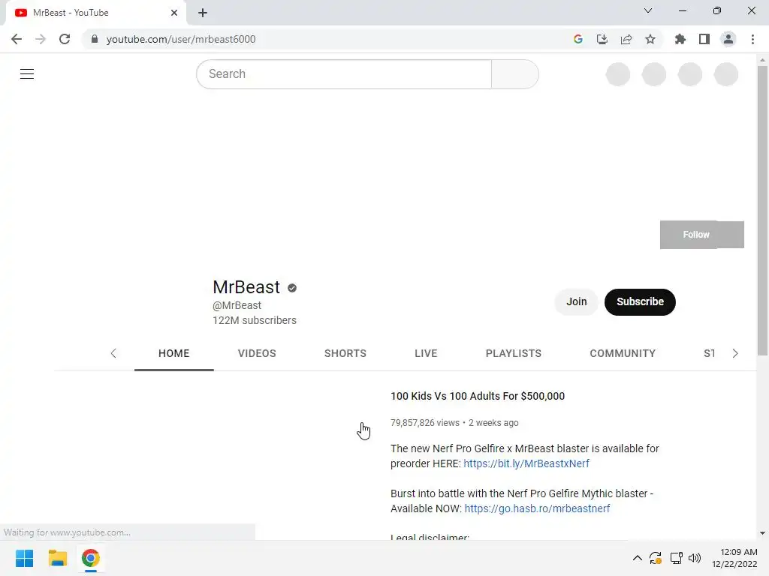This screenshot has width=769, height=576.
Task: Click the MrBeast verified badge
Action: [292, 288]
